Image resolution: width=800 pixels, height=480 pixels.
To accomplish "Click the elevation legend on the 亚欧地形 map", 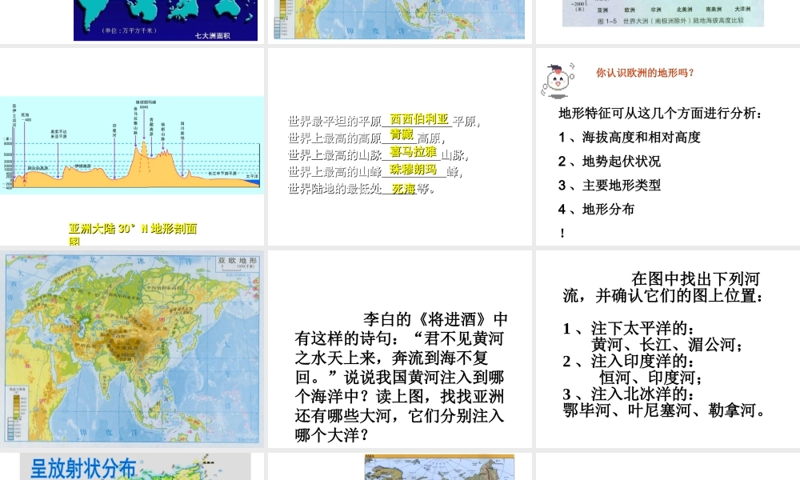I will tap(18, 413).
